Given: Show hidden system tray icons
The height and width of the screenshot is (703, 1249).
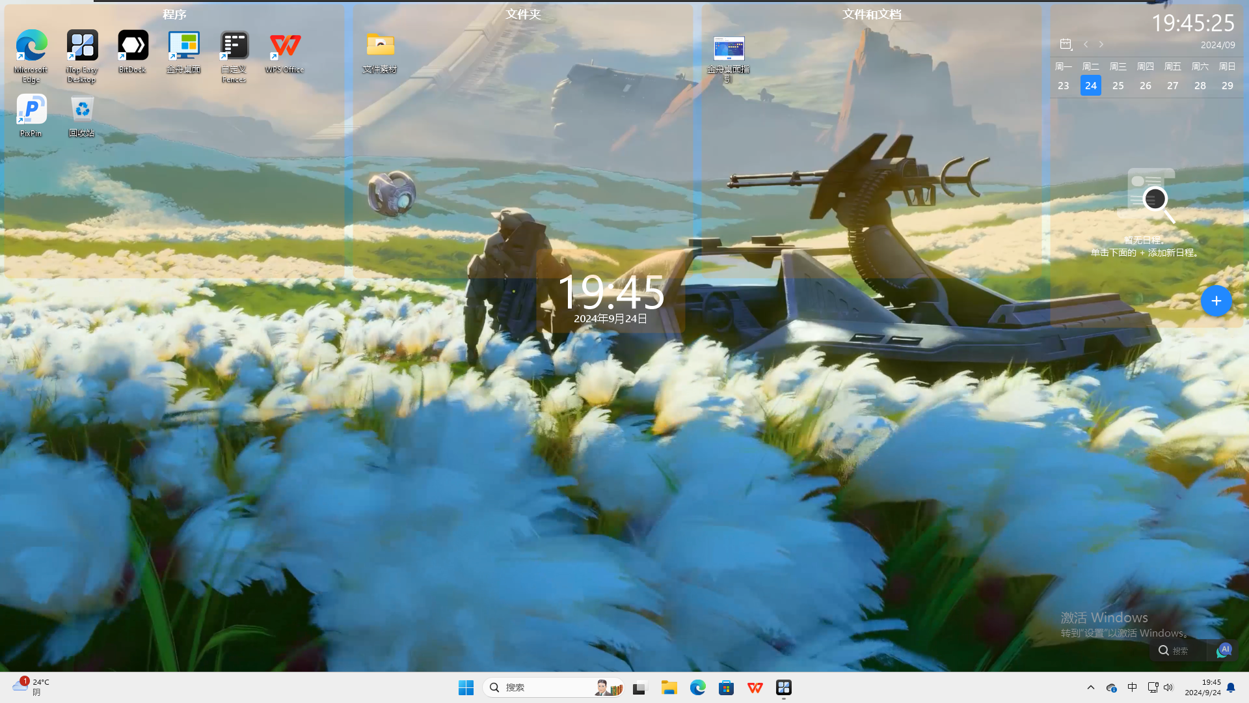Looking at the screenshot, I should [1091, 687].
